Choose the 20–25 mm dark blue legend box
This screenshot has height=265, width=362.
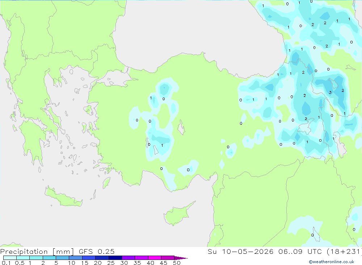click(x=102, y=258)
